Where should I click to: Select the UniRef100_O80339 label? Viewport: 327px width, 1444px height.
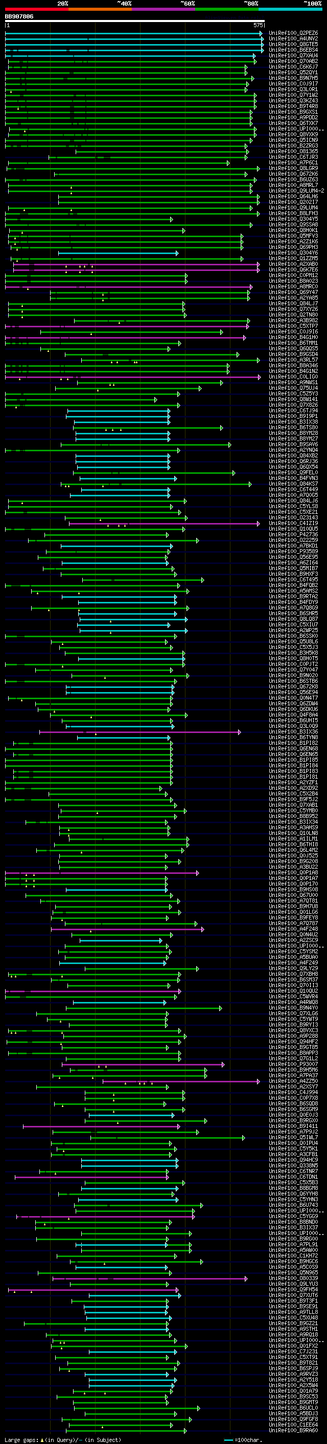click(293, 1279)
